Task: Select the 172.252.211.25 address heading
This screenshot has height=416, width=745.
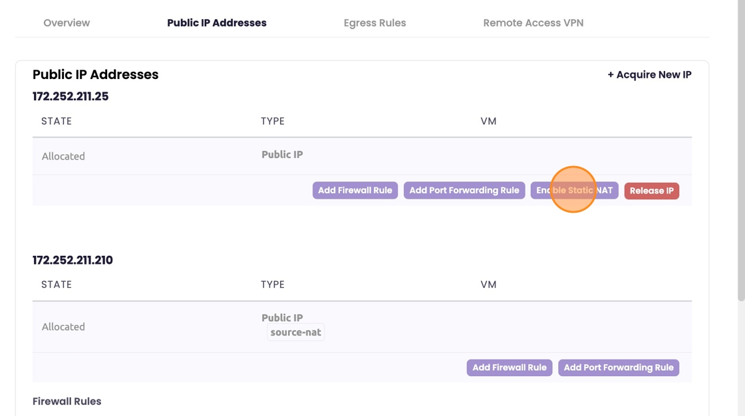Action: point(71,96)
